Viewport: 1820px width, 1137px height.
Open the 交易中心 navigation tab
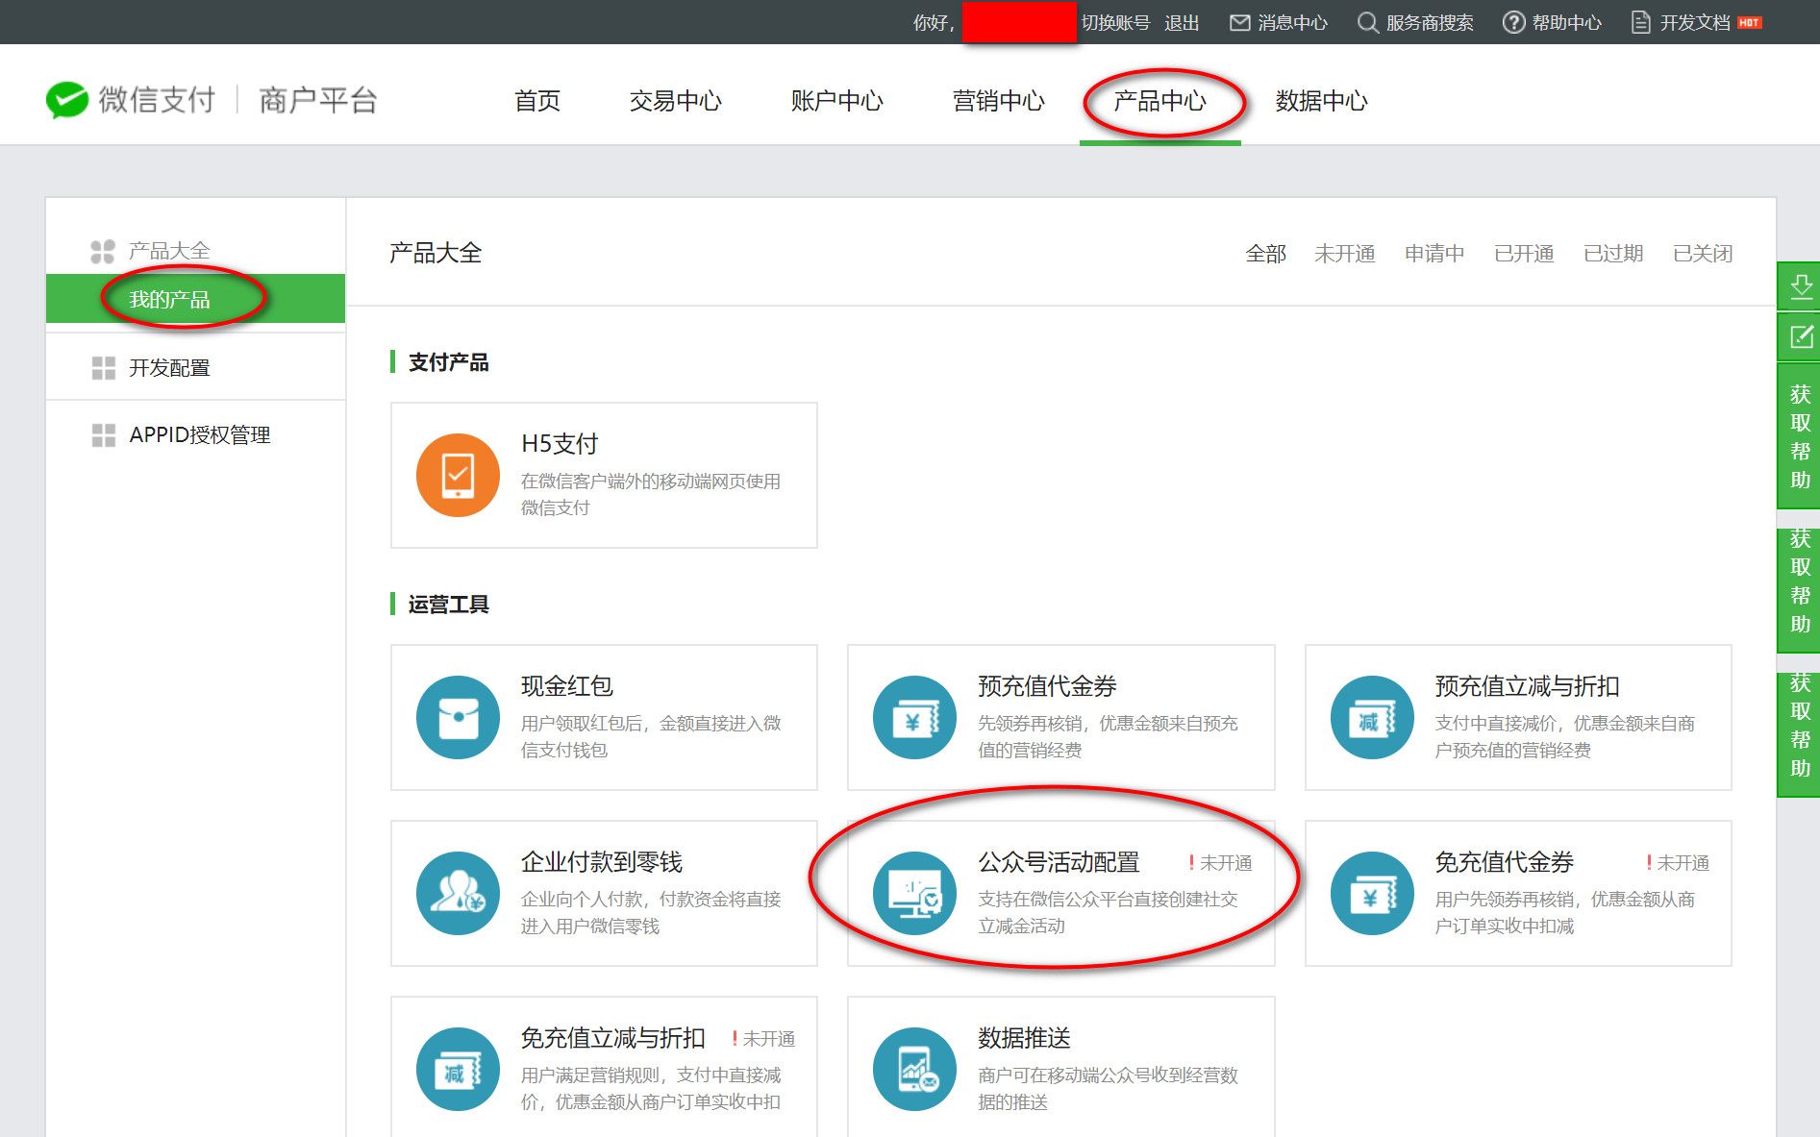[675, 101]
